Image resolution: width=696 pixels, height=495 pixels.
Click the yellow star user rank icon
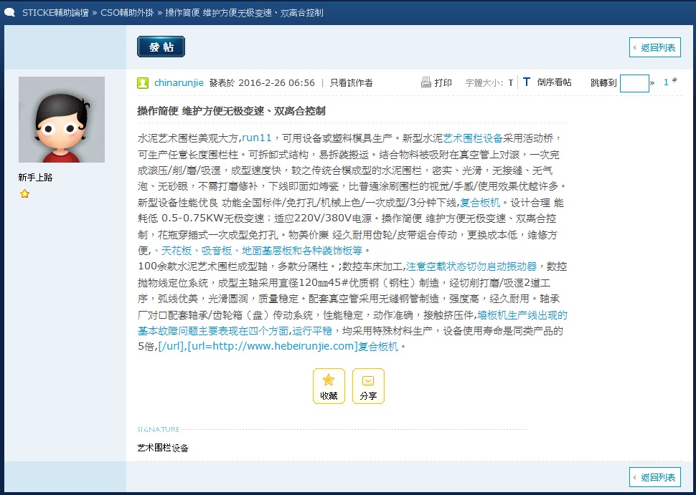click(x=25, y=193)
